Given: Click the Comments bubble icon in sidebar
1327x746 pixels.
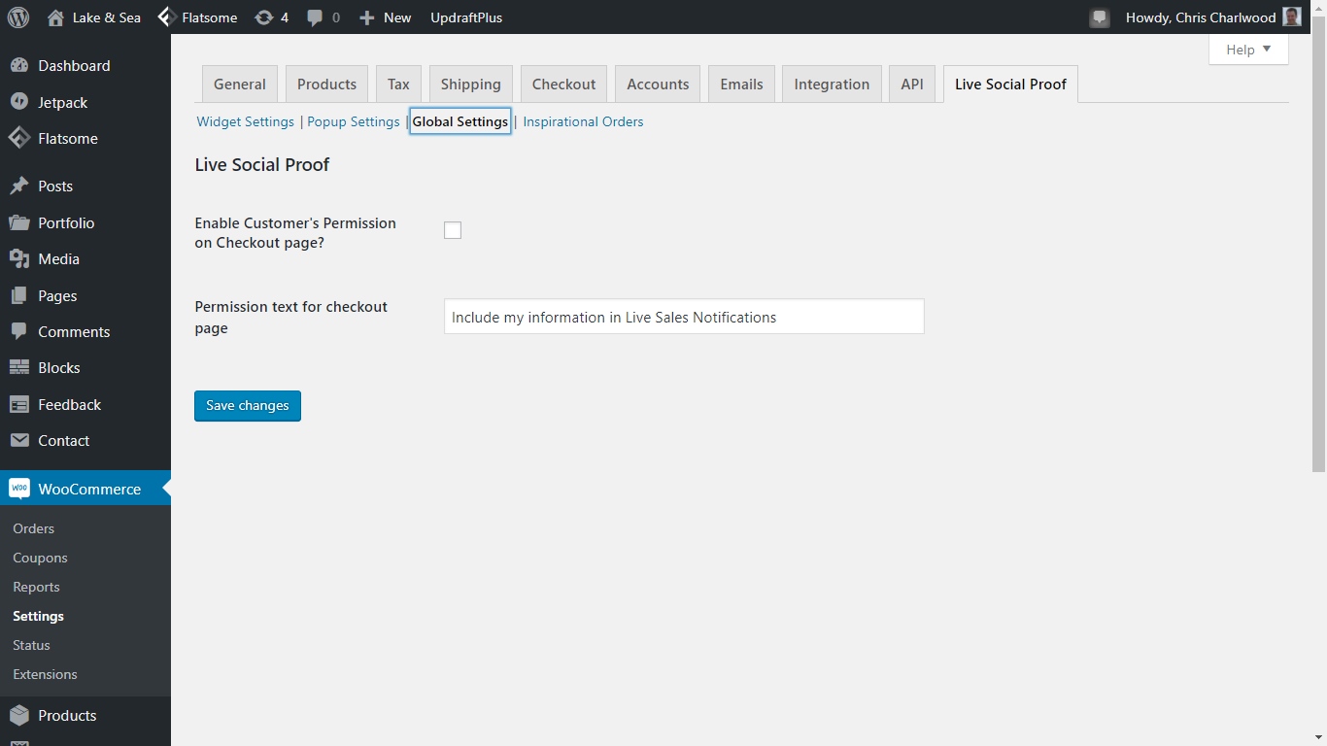Looking at the screenshot, I should [x=19, y=331].
